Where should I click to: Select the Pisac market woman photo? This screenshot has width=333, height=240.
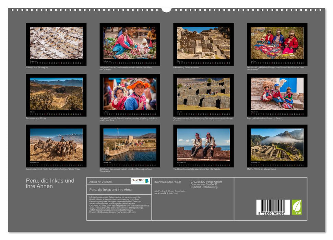[130, 43]
